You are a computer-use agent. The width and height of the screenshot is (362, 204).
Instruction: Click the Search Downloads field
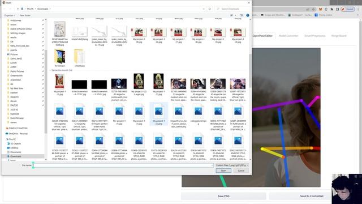click(233, 9)
